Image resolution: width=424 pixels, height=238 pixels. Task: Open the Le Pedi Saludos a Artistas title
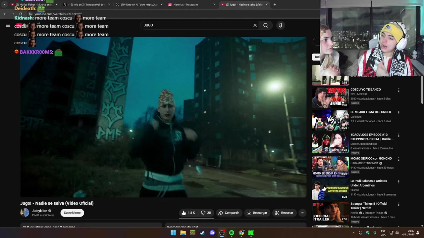[369, 183]
